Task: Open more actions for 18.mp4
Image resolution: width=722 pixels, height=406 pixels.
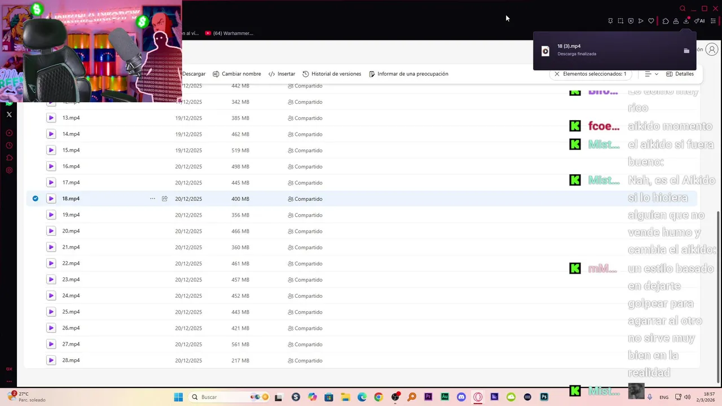Action: [x=152, y=198]
